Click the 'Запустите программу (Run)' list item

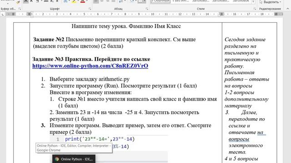click(123, 86)
